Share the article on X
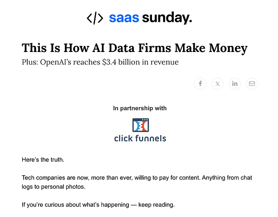This screenshot has width=278, height=217. pyautogui.click(x=217, y=83)
